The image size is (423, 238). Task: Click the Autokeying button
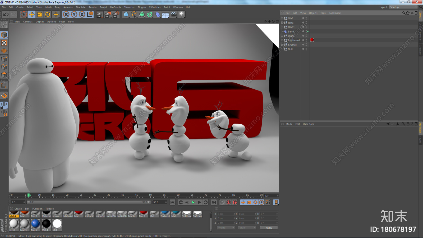(x=228, y=202)
